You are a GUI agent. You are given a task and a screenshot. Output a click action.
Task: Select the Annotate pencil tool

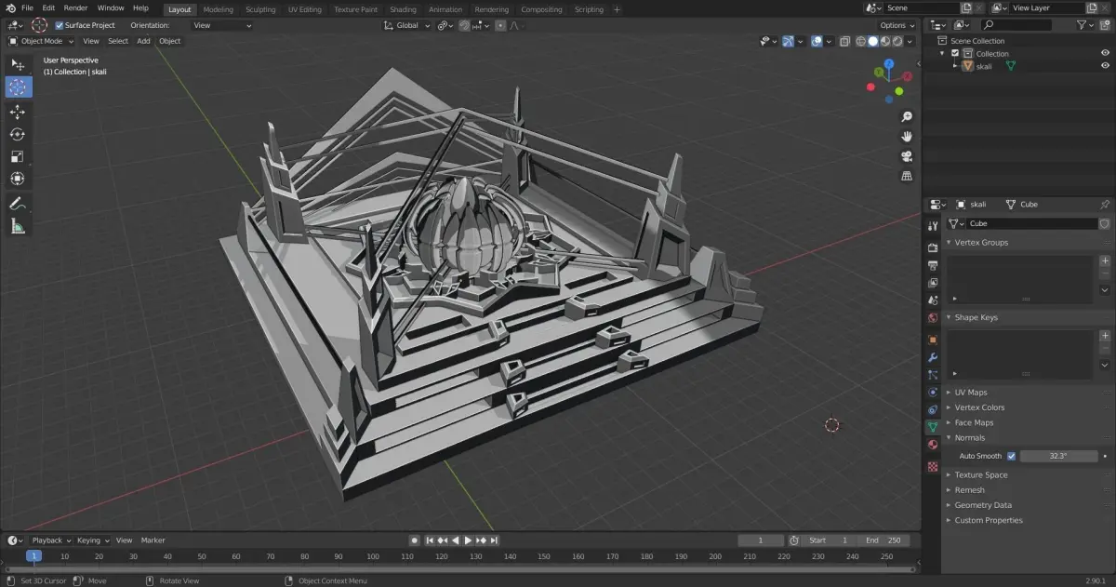(18, 204)
